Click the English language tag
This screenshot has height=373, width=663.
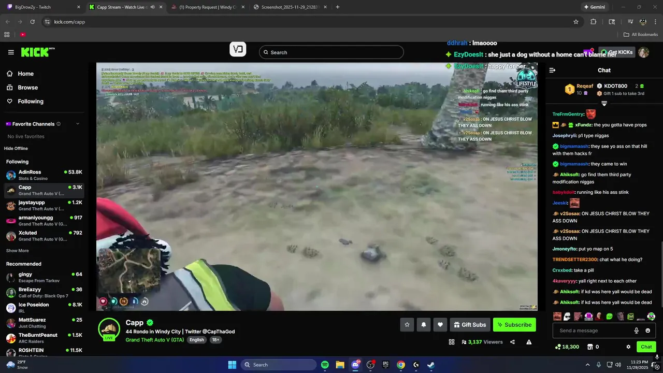pos(196,340)
